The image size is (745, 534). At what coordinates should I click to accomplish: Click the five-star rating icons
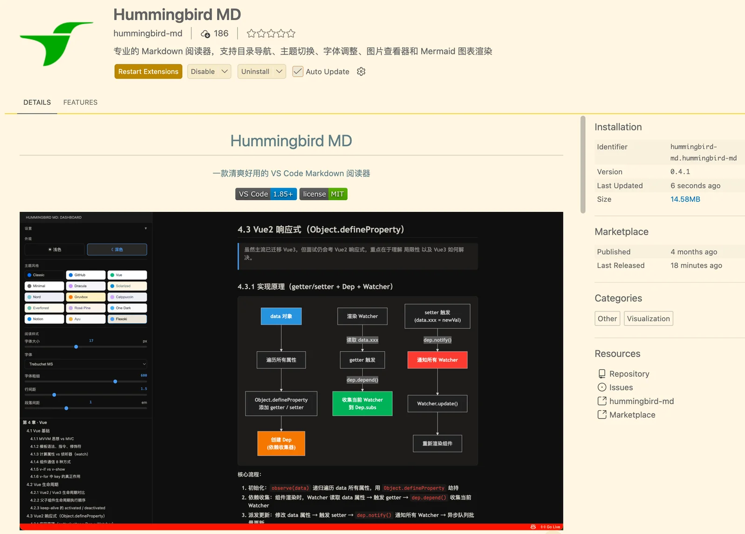[271, 34]
